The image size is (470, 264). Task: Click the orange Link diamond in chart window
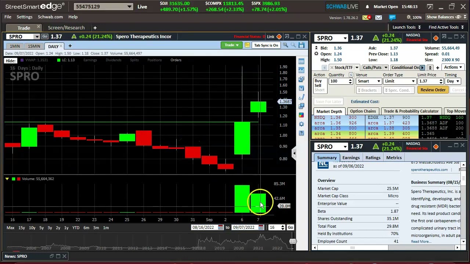pyautogui.click(x=279, y=37)
